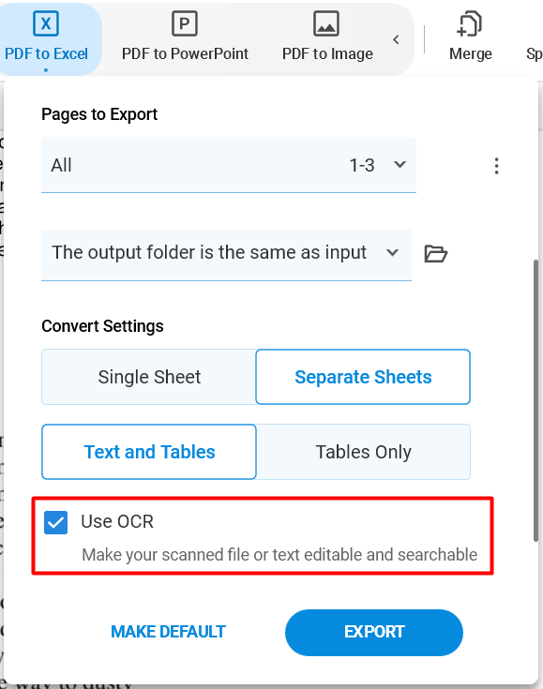Expand the Pages to Export dropdown arrow
Image resolution: width=543 pixels, height=689 pixels.
click(400, 165)
